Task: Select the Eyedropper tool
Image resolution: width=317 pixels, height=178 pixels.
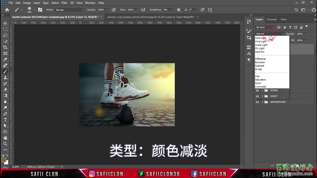Action: click(5, 59)
